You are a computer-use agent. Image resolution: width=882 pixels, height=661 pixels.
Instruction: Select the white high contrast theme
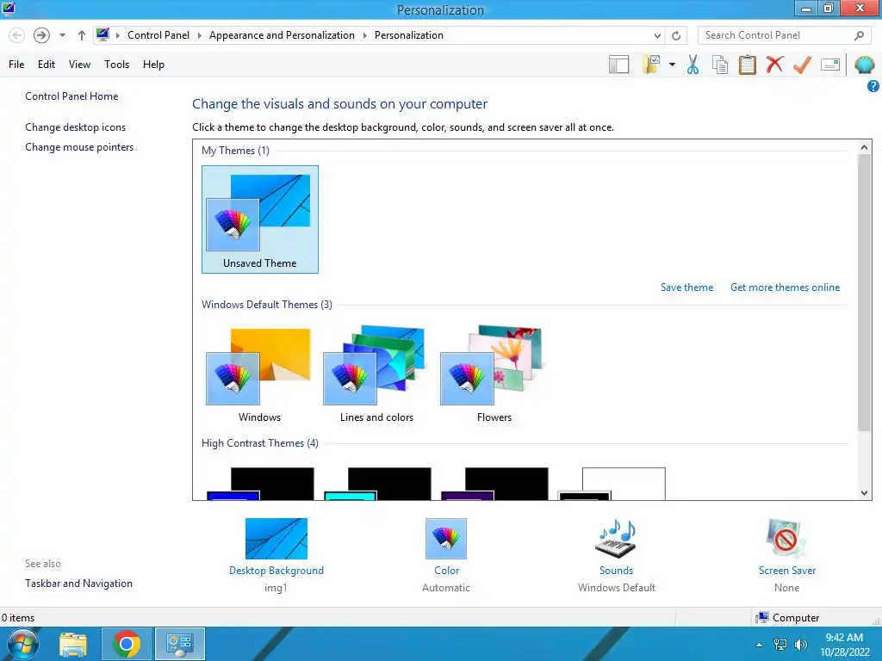tap(612, 484)
